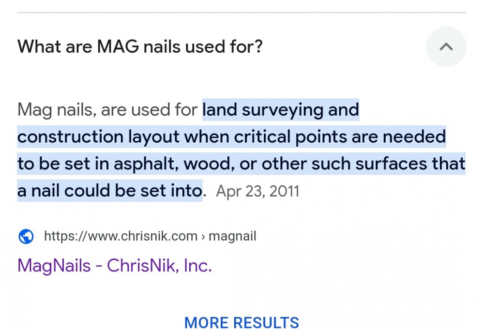
Task: Click the phrase "a nail could be set into"
Action: (x=109, y=191)
